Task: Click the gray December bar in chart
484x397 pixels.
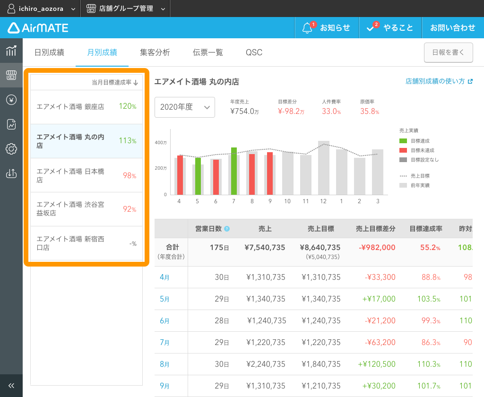Action: tap(324, 168)
